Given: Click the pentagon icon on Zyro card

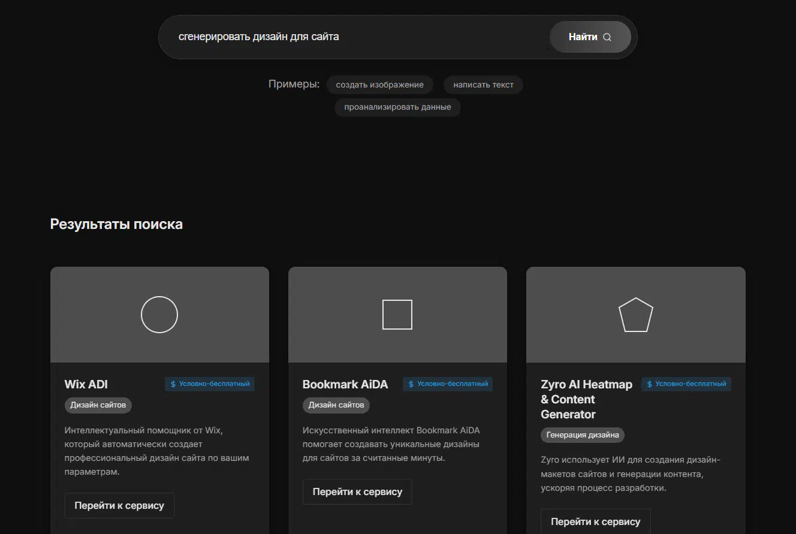Looking at the screenshot, I should pos(635,315).
